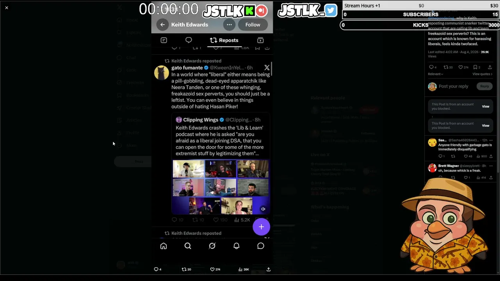The width and height of the screenshot is (500, 281).
Task: Compose a new post with the purple plus button
Action: tap(261, 227)
